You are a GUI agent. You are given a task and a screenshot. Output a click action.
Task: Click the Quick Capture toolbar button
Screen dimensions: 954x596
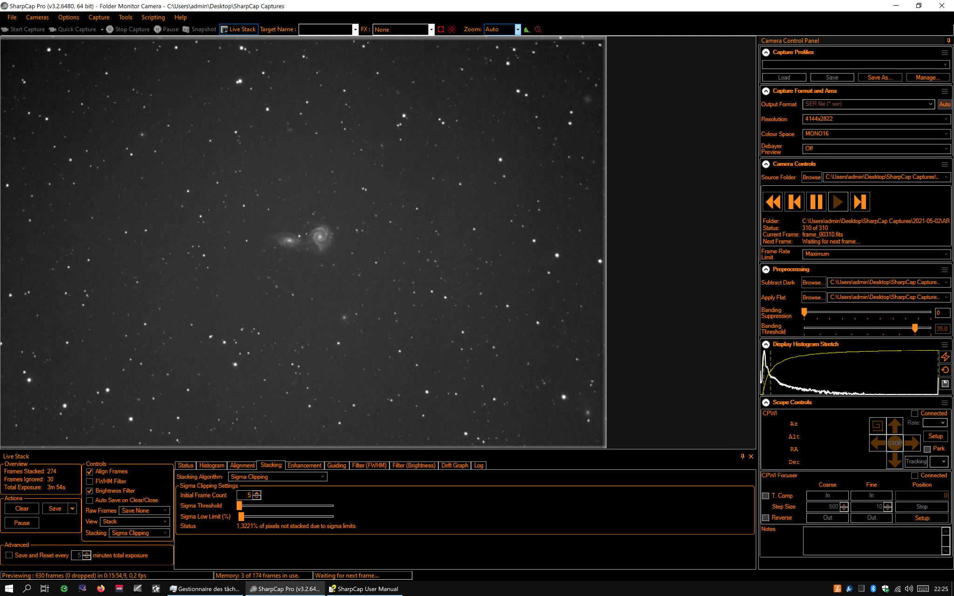(x=73, y=29)
